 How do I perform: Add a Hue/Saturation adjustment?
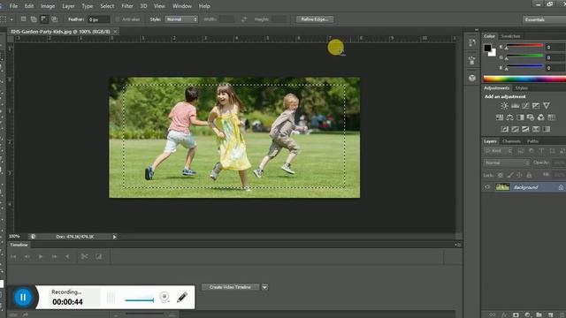point(500,117)
